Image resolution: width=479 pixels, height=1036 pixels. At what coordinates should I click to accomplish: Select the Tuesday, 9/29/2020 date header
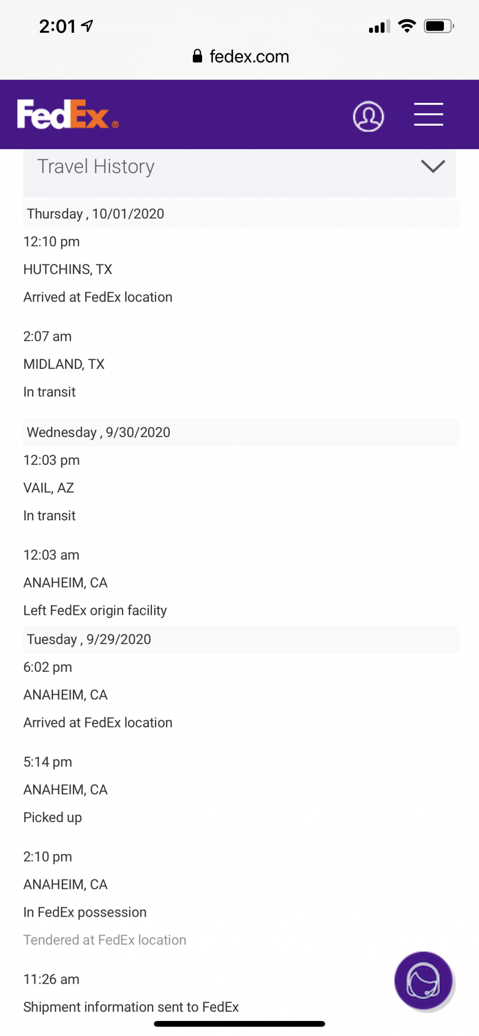[241, 639]
